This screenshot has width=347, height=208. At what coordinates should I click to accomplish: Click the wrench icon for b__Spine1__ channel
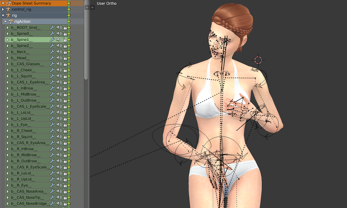52,40
